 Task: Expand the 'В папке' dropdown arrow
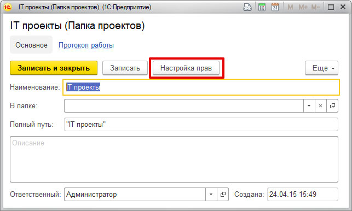pos(309,106)
